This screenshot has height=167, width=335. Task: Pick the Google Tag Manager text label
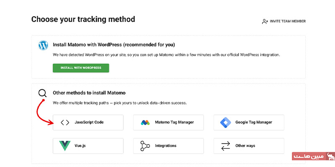coord(254,122)
